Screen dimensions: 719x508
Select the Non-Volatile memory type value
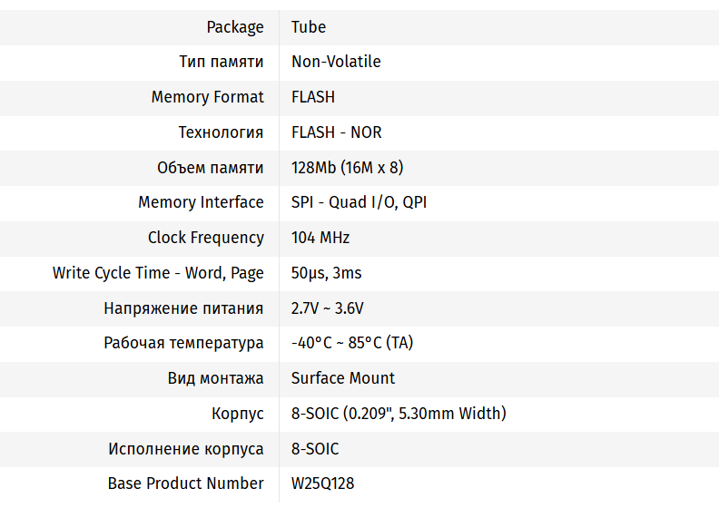336,62
